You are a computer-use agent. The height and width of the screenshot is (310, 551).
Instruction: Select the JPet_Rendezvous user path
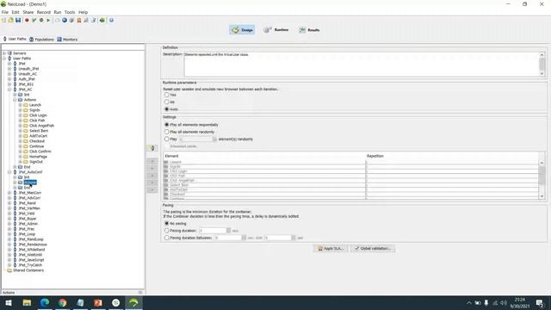pyautogui.click(x=33, y=245)
